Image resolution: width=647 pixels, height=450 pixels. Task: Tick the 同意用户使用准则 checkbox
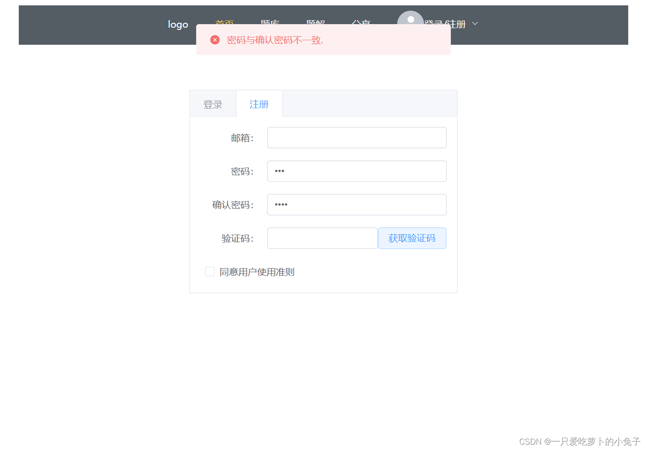click(x=210, y=272)
